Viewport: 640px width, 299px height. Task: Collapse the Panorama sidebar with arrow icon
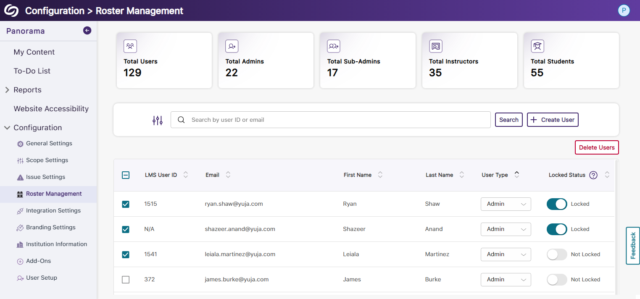click(x=87, y=30)
